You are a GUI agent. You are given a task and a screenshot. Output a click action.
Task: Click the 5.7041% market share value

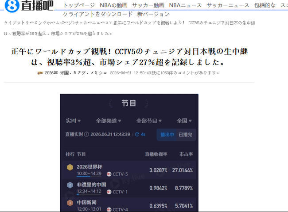[184, 206]
